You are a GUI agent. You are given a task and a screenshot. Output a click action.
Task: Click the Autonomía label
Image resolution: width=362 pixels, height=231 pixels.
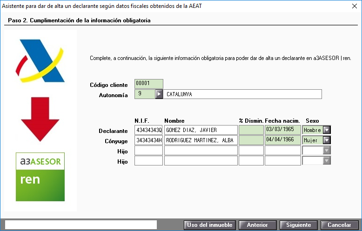(x=114, y=95)
